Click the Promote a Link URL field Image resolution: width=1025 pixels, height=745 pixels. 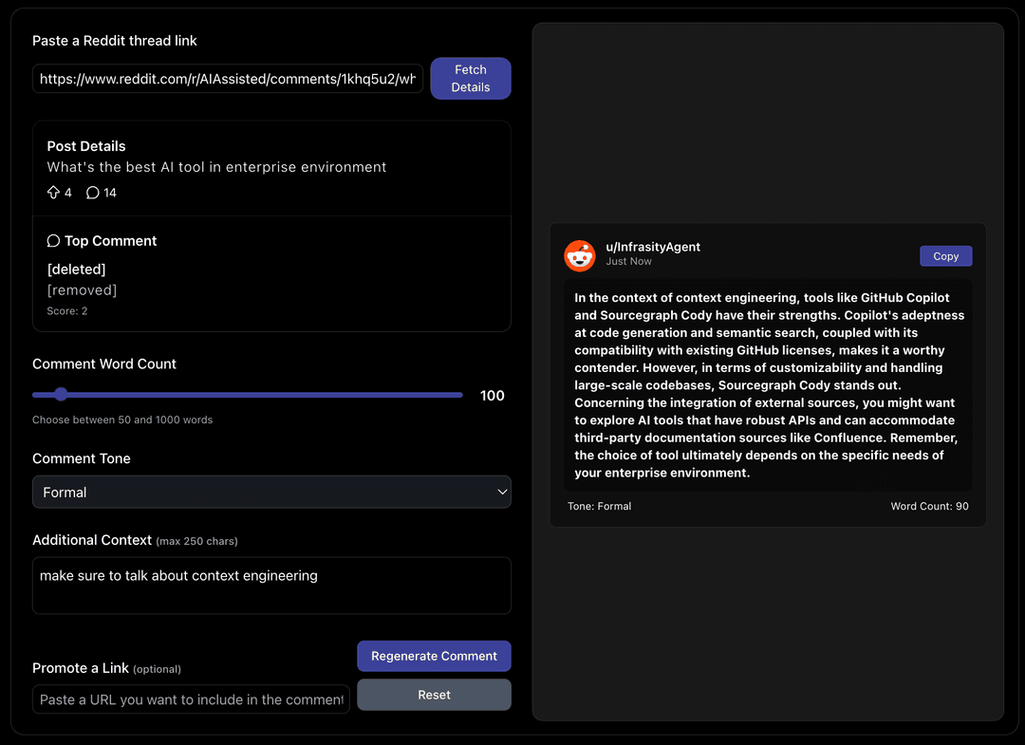coord(191,699)
